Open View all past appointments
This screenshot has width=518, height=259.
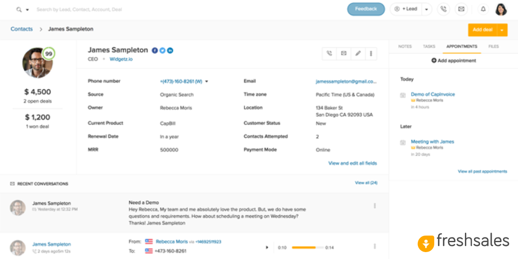coord(483,171)
